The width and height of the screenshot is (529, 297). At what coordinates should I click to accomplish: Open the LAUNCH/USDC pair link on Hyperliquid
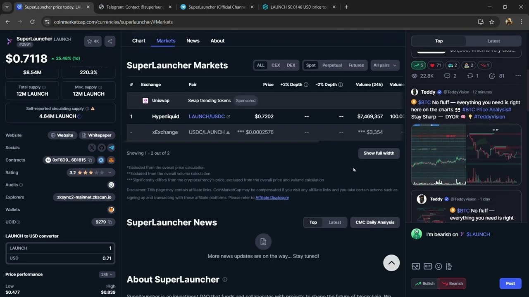207,117
